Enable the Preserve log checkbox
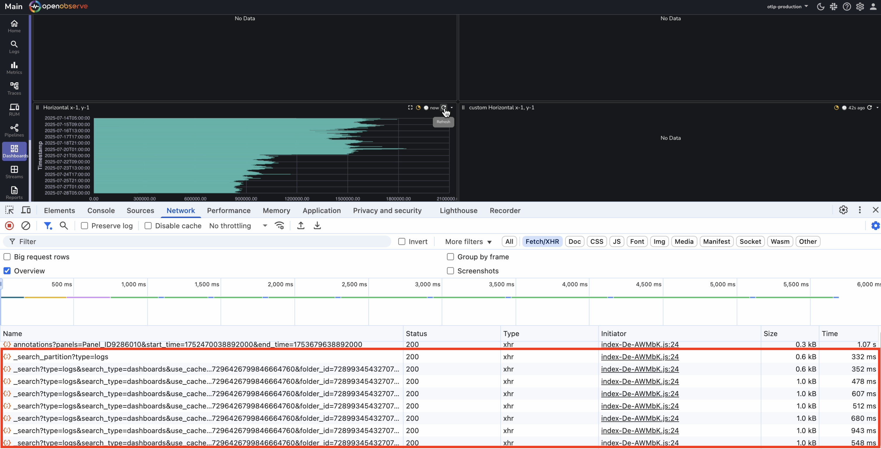The height and width of the screenshot is (449, 881). 84,226
